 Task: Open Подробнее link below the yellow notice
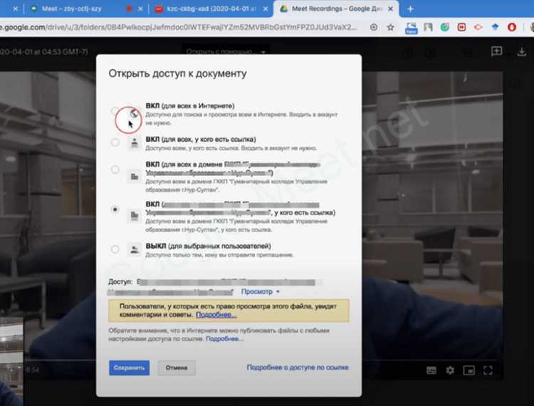(224, 339)
